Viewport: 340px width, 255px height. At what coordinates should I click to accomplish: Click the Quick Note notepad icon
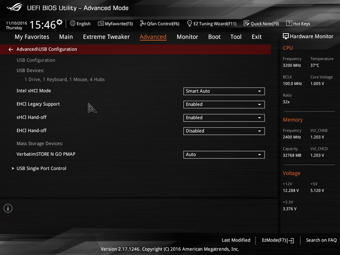click(x=246, y=23)
